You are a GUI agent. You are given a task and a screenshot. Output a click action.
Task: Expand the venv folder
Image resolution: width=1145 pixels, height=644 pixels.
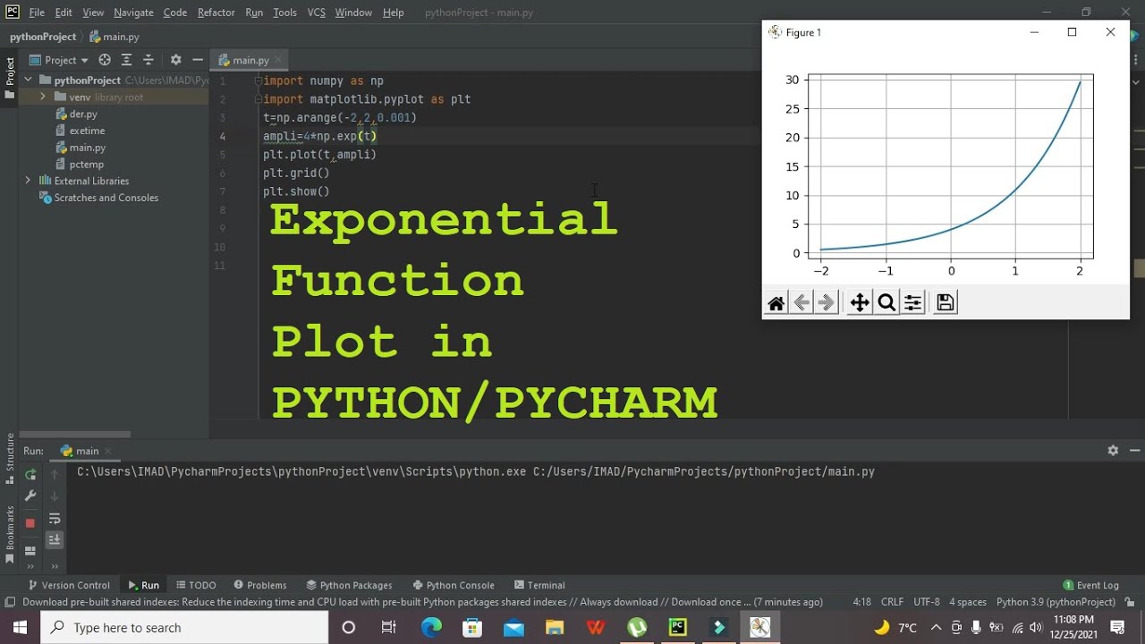tap(43, 97)
